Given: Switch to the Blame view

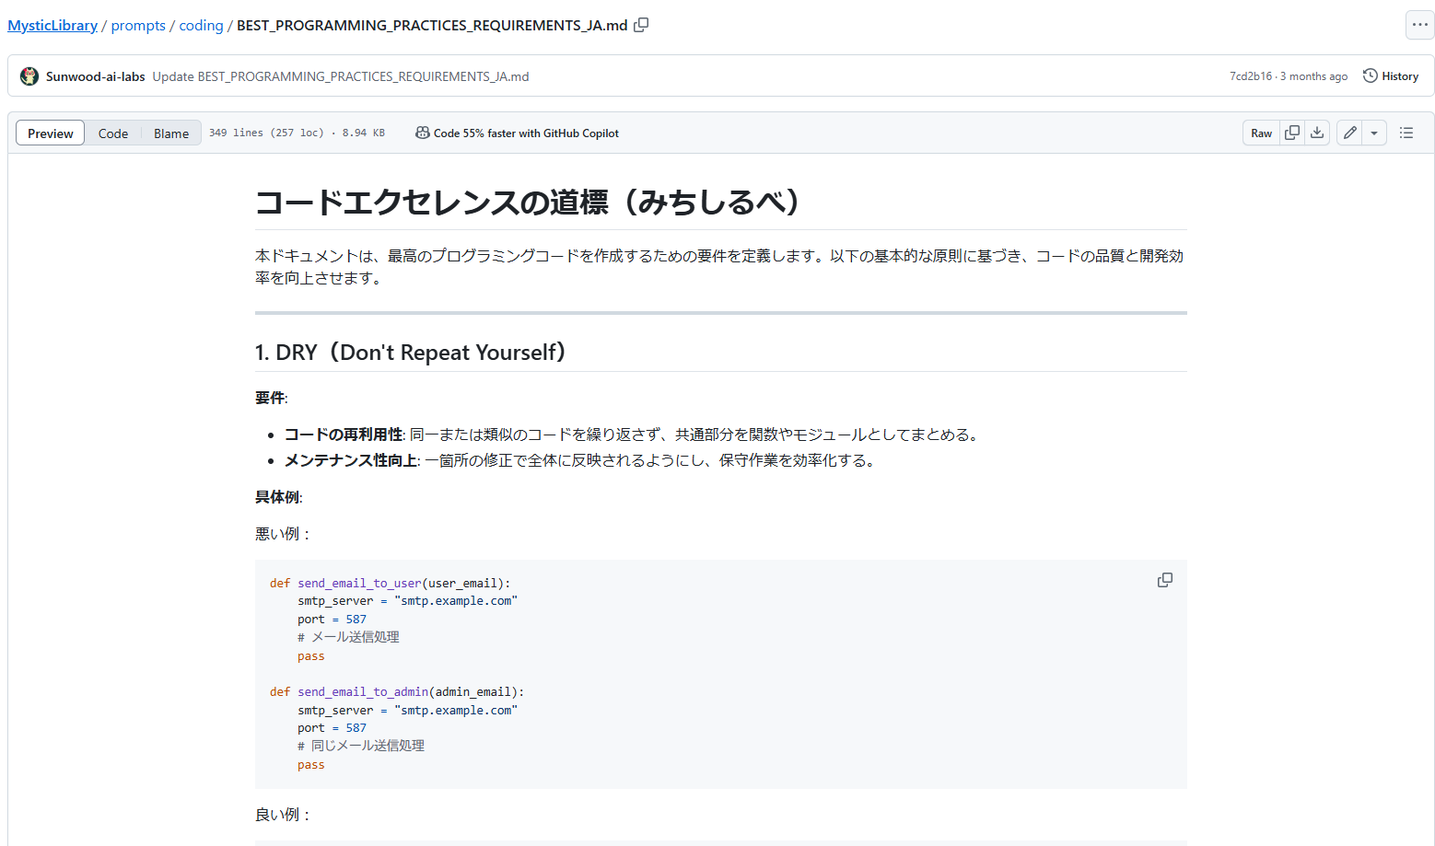Looking at the screenshot, I should (x=171, y=133).
